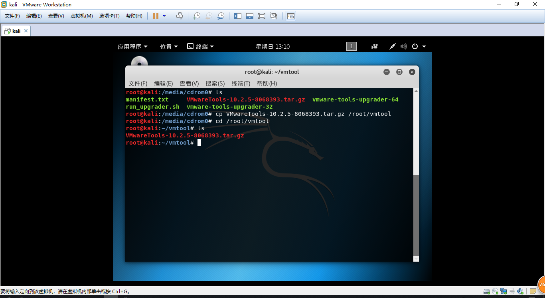Screen dimensions: 545x298
Task: Pause the virtual machine with the orange pause icon
Action: tap(156, 16)
